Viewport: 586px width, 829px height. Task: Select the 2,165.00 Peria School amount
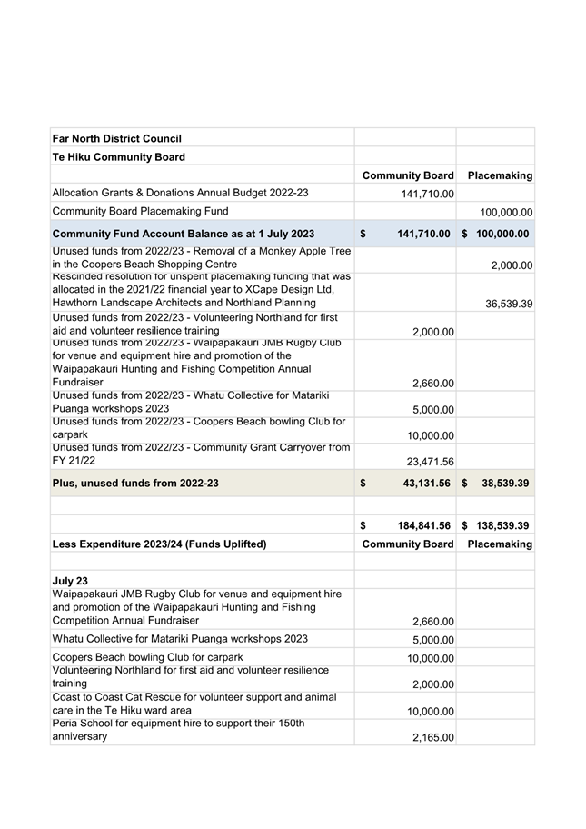point(432,737)
